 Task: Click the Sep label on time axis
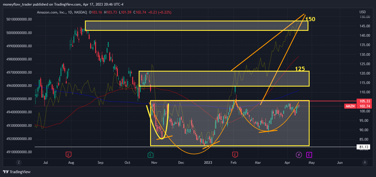click(x=100, y=162)
